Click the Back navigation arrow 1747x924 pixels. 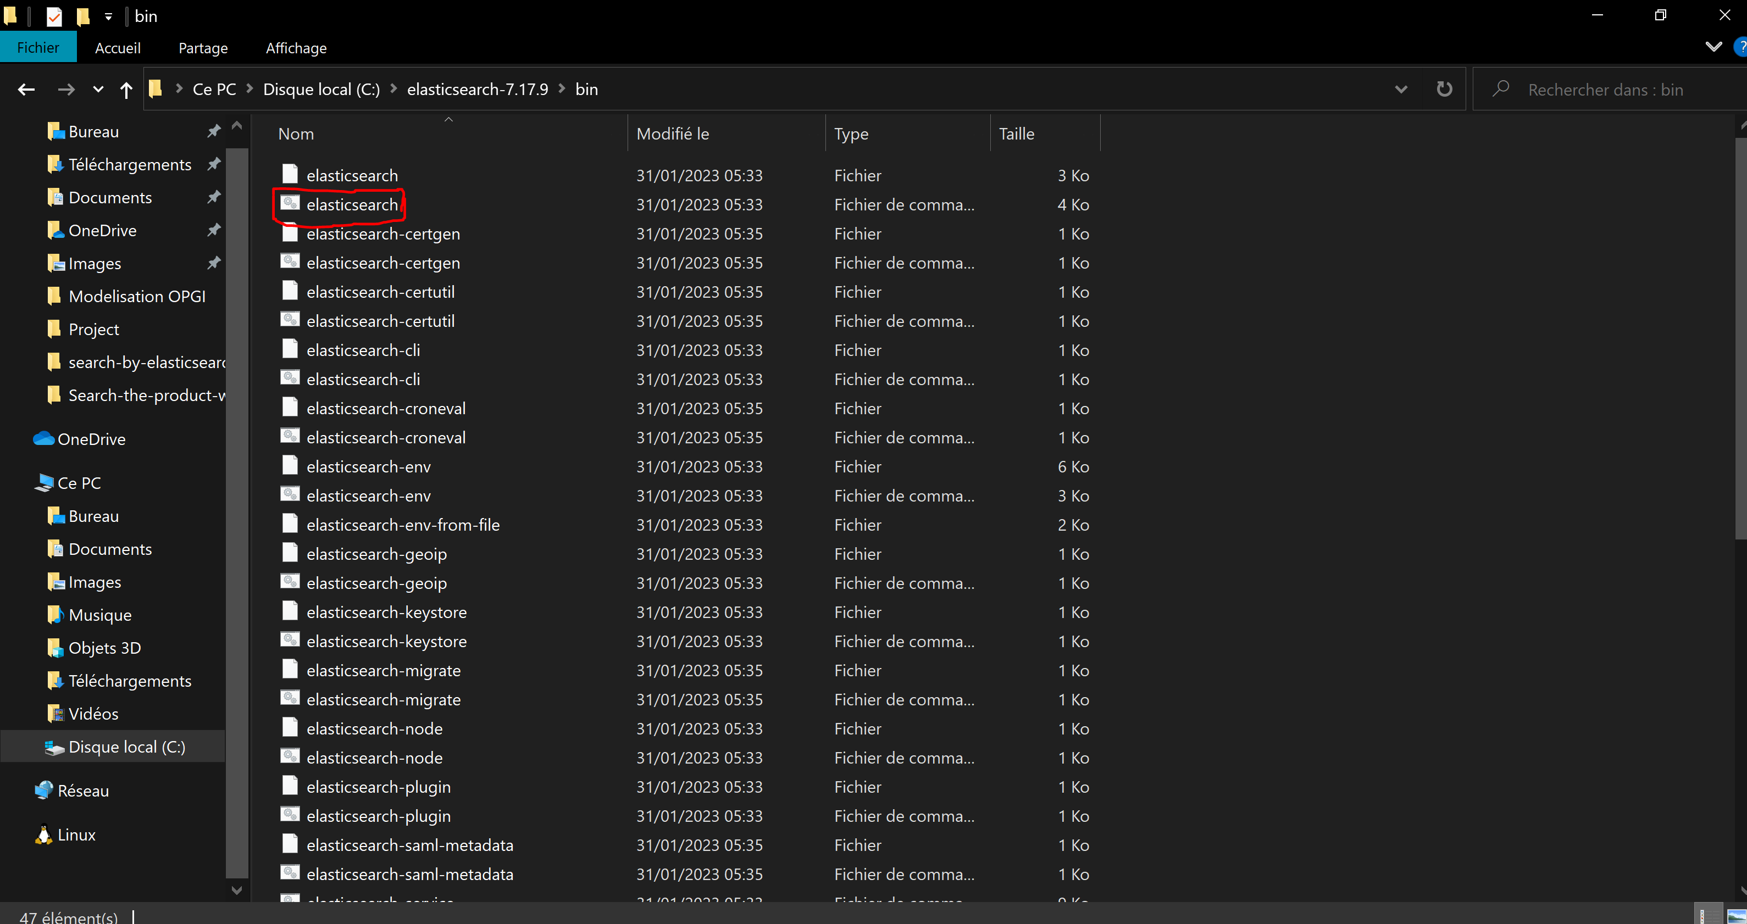click(x=26, y=90)
